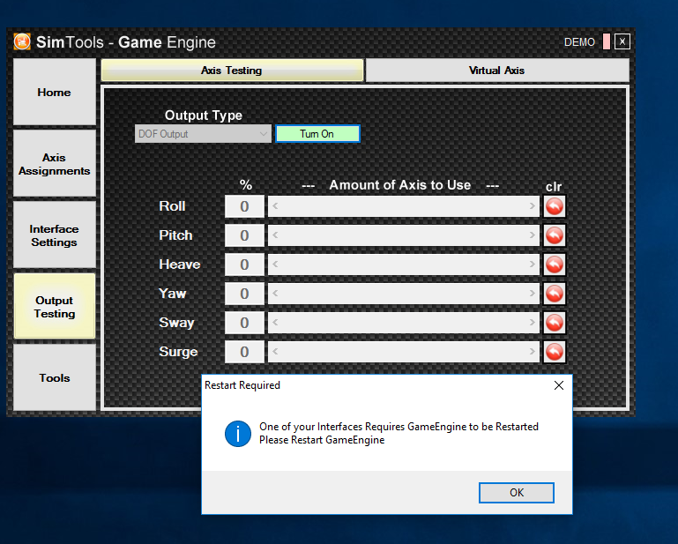Screen dimensions: 678x544
Task: Select the Output Testing section
Action: coord(55,307)
